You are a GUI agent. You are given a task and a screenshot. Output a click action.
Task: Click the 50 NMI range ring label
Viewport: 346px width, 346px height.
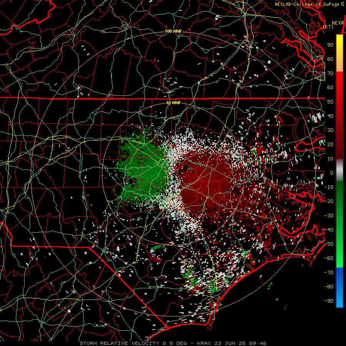click(173, 103)
